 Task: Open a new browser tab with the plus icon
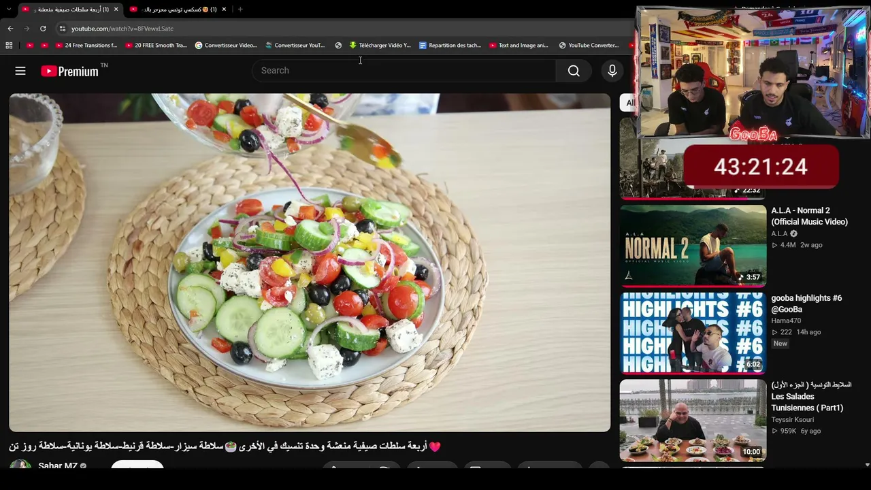240,10
